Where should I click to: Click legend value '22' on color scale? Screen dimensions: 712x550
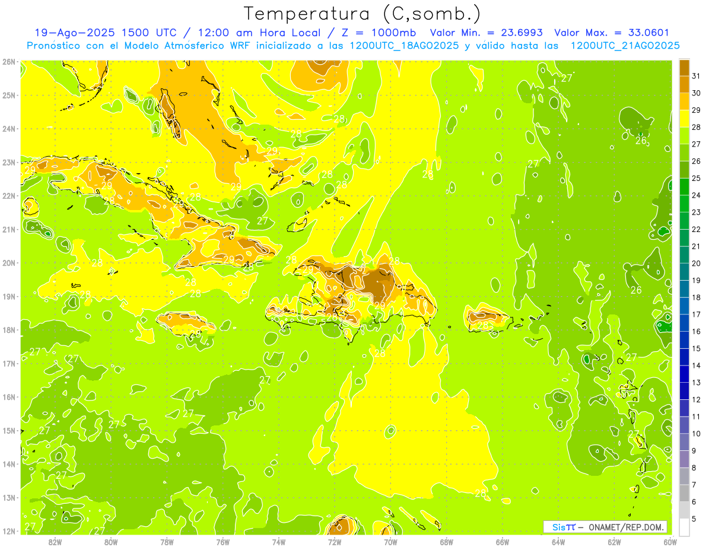(697, 229)
